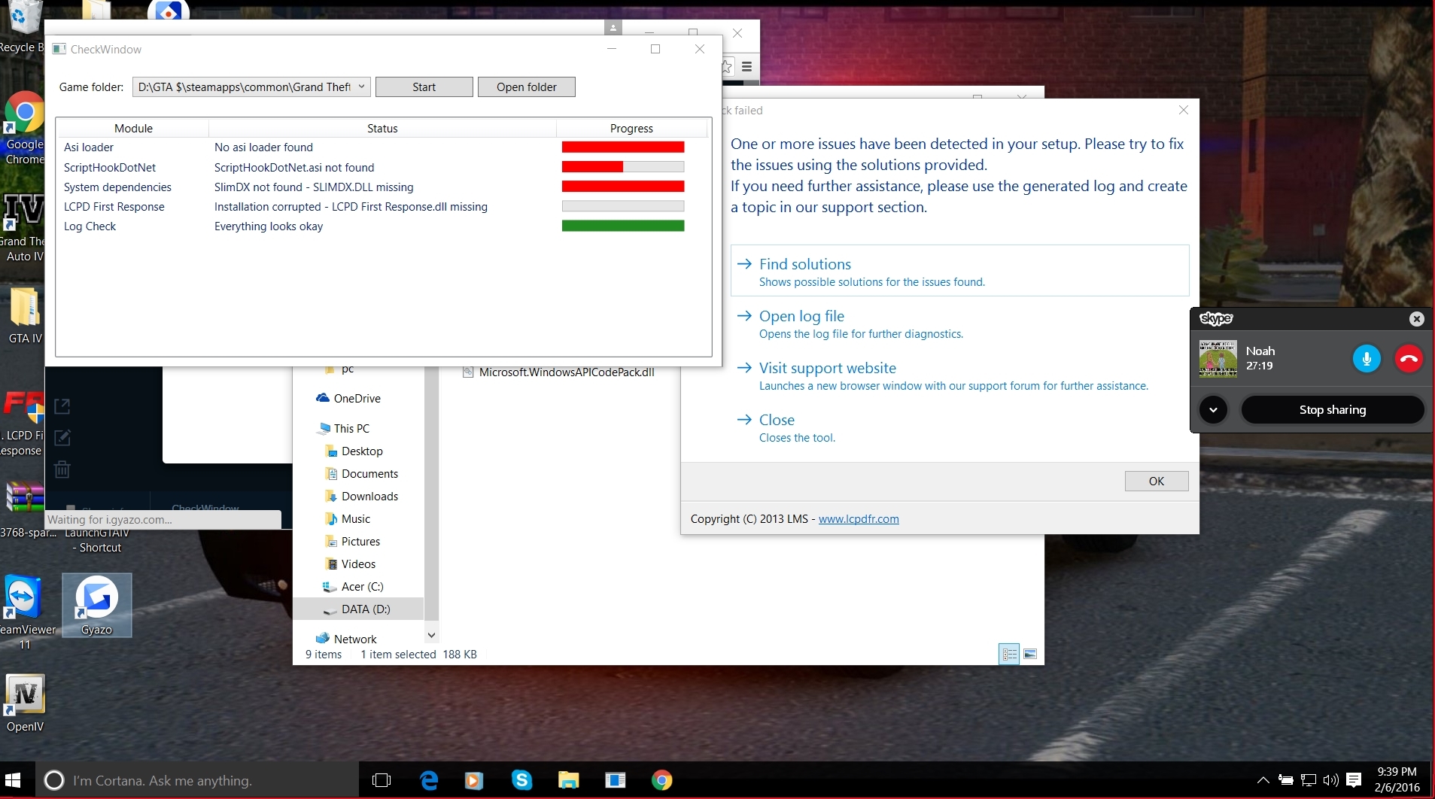
Task: Open the Chrome hamburger menu
Action: click(746, 67)
